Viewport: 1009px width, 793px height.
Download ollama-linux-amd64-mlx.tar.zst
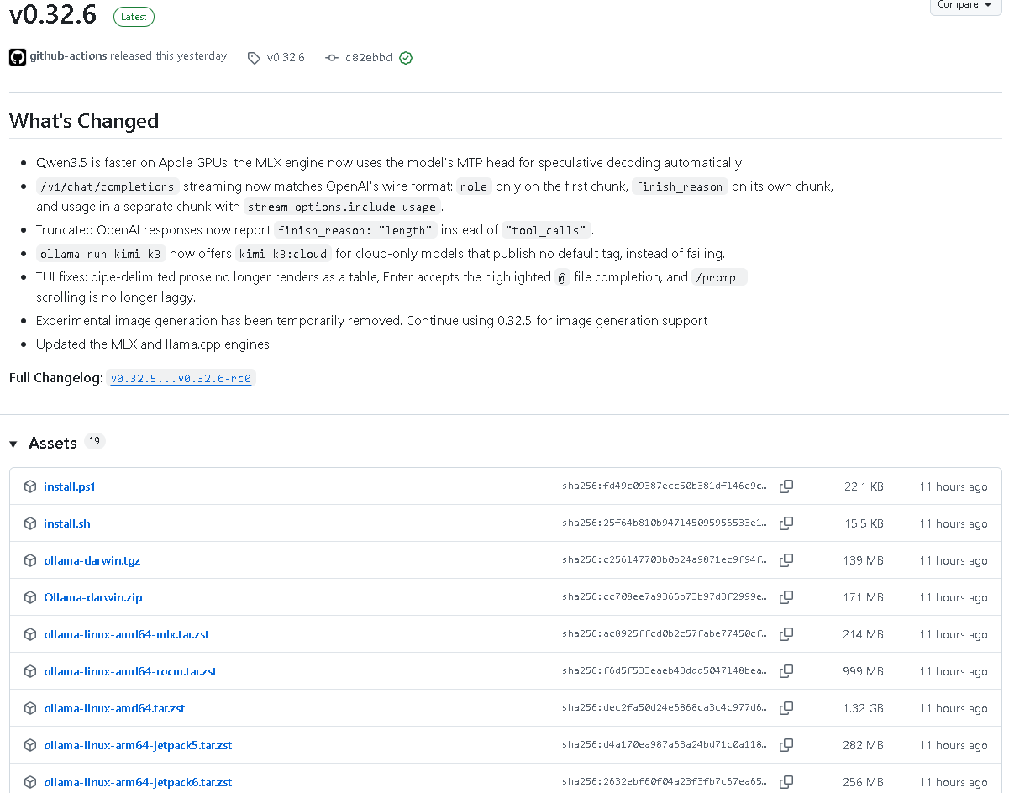click(126, 634)
